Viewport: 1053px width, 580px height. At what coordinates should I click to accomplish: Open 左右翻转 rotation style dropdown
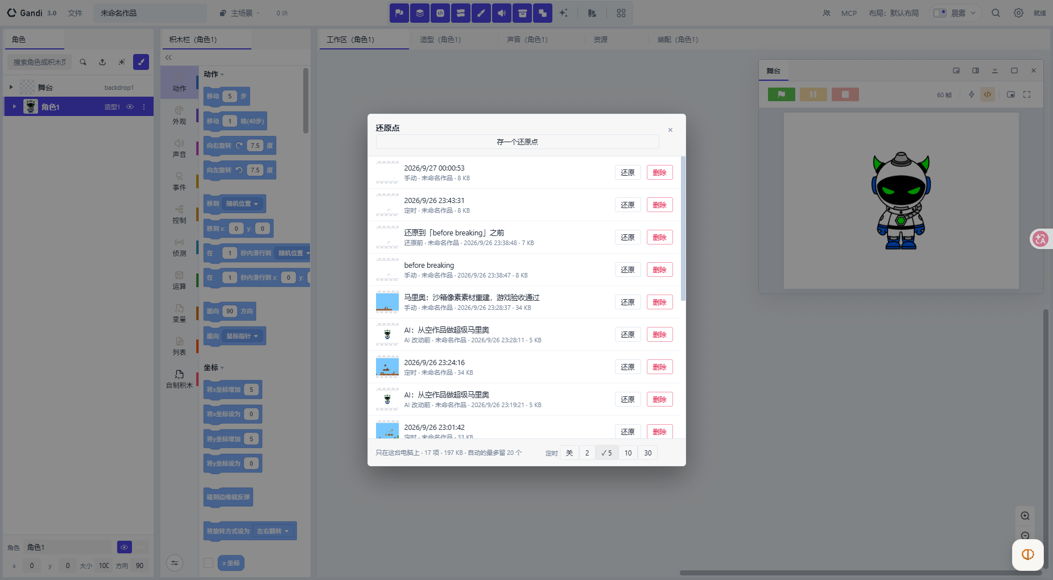273,531
